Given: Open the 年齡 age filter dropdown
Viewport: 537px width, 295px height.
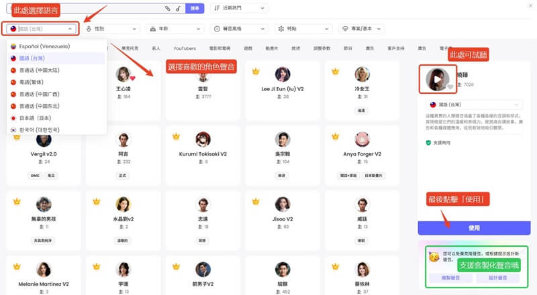Looking at the screenshot, I should coord(175,29).
